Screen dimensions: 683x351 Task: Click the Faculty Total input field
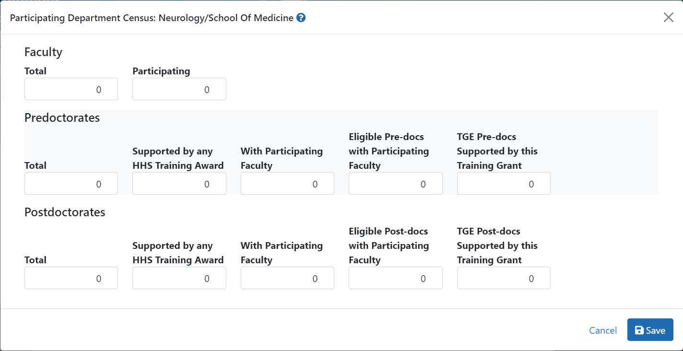(x=71, y=89)
